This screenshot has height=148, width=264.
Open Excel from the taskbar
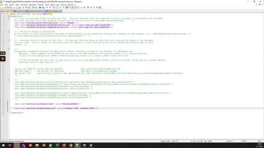[x=57, y=145]
